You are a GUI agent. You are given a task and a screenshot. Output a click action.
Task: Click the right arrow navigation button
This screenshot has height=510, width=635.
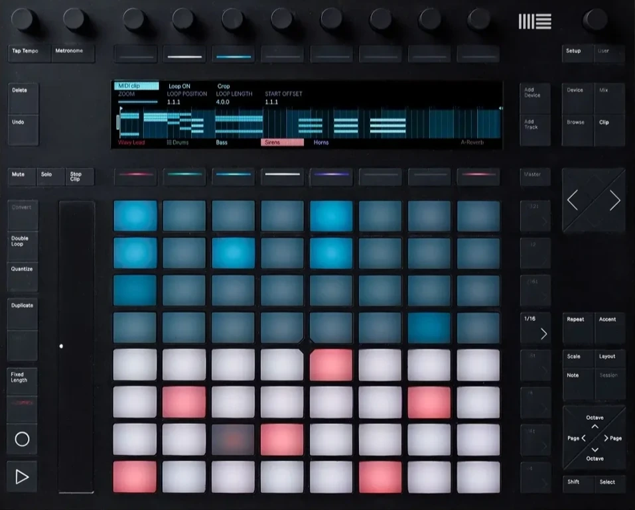(614, 200)
